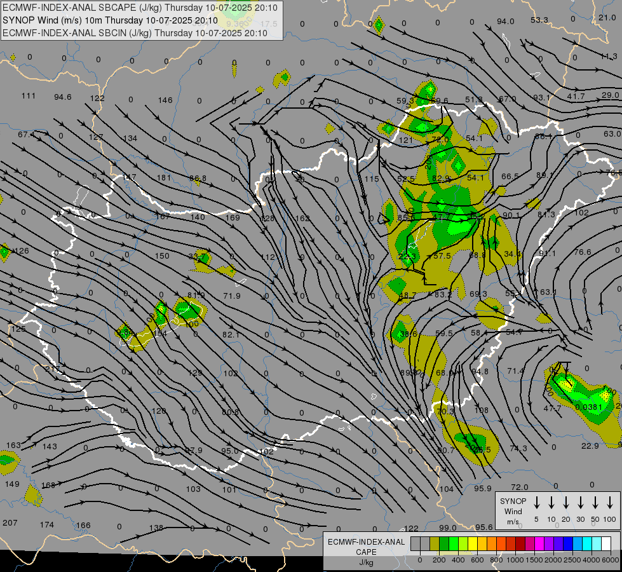Click the map value 143
Image resolution: width=622 pixels, height=572 pixels.
(50, 446)
